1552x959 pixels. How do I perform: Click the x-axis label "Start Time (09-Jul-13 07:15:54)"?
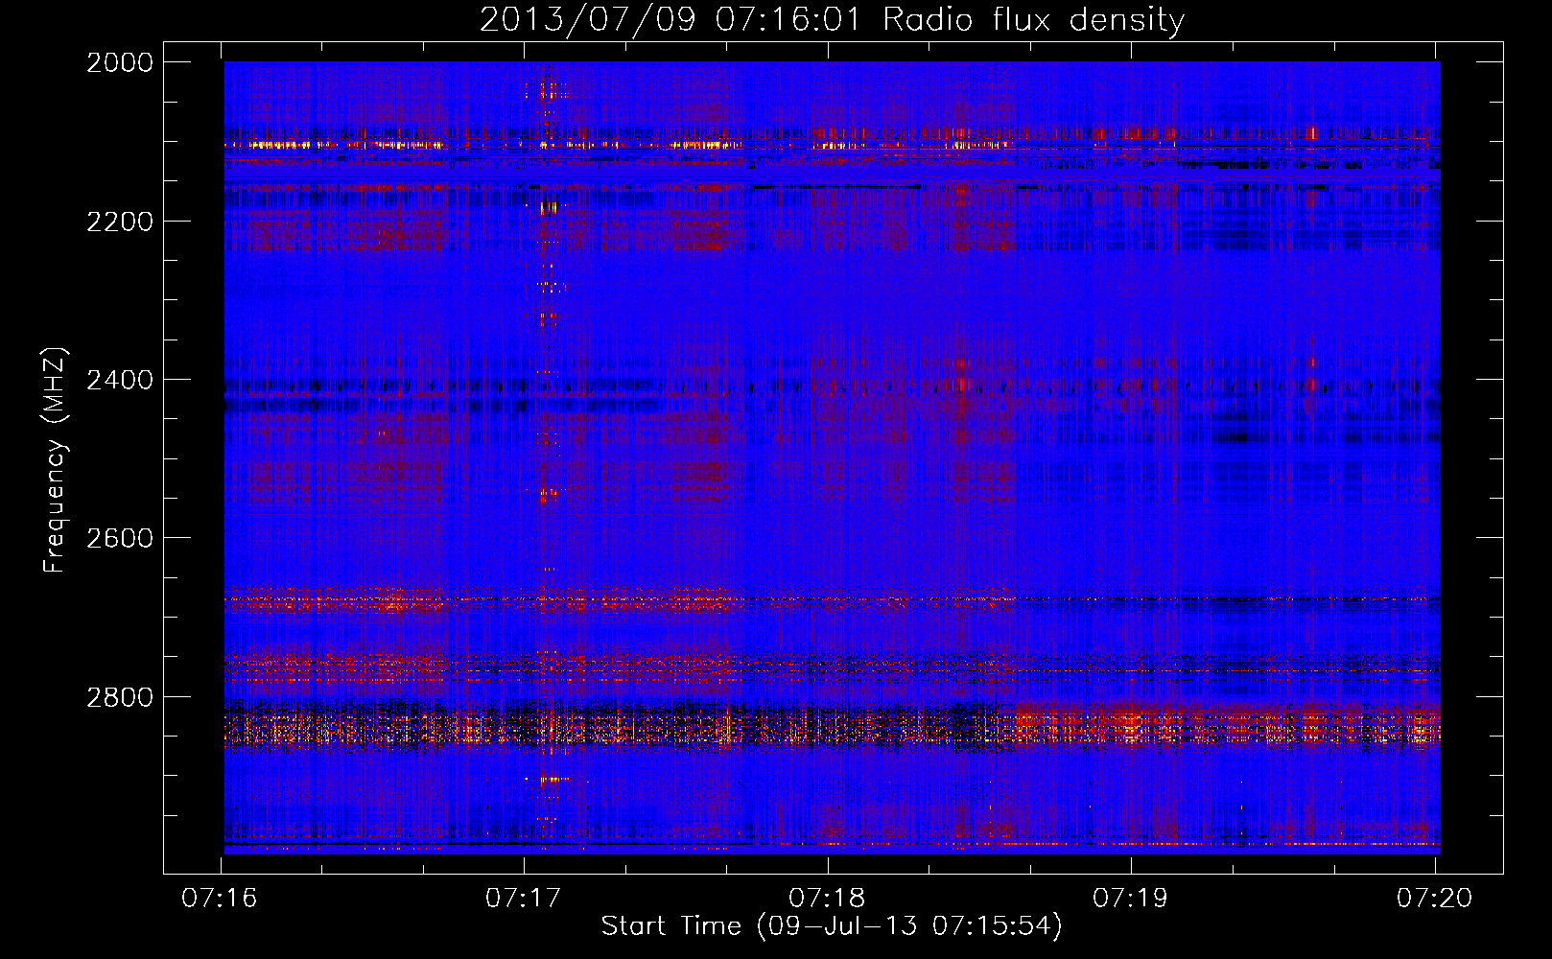[832, 925]
